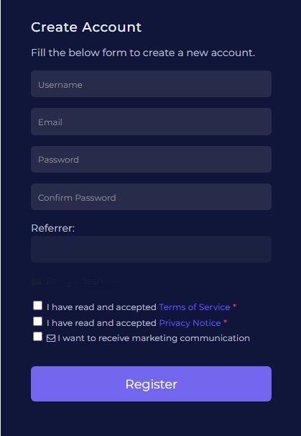The image size is (301, 436).
Task: Tick the Privacy Notice acceptance checkbox
Action: tap(38, 321)
